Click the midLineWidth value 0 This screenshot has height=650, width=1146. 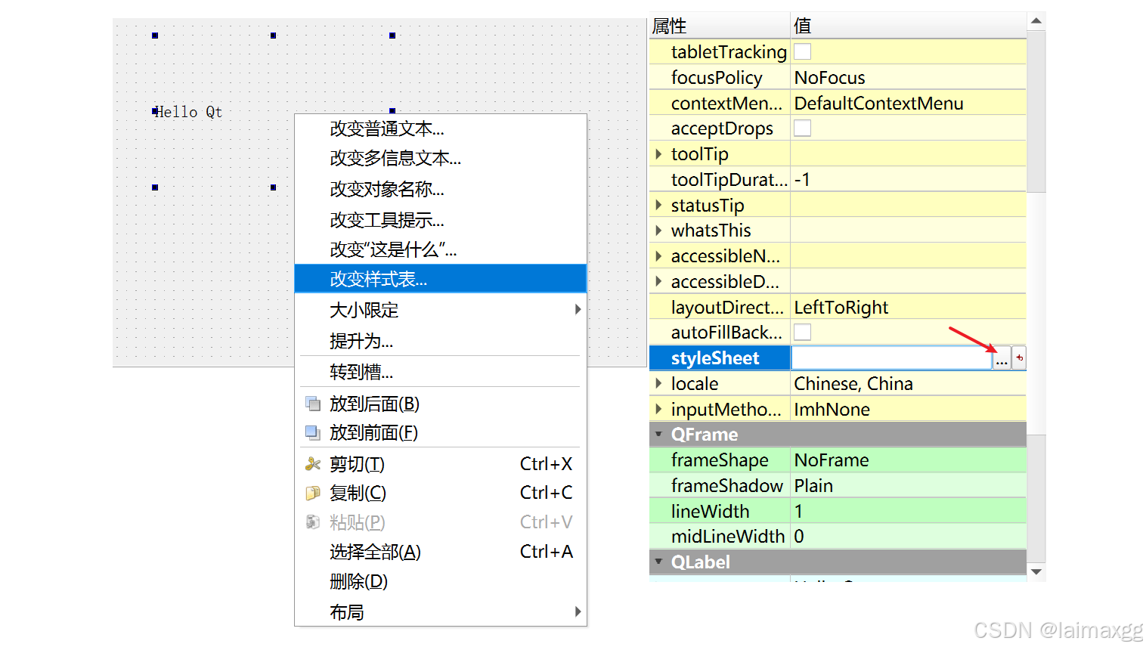[799, 537]
